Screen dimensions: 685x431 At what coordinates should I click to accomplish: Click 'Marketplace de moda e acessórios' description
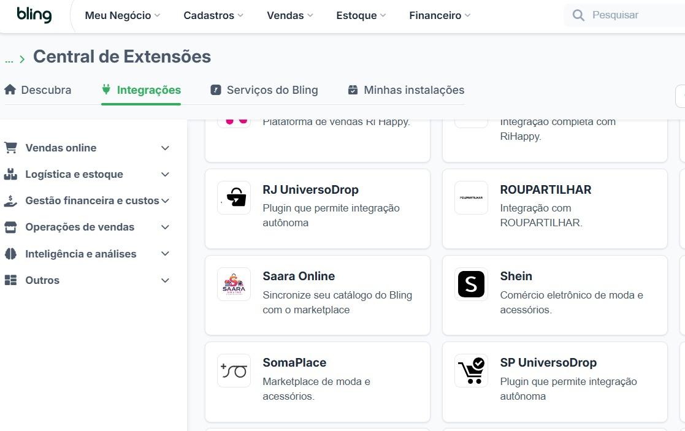click(316, 389)
